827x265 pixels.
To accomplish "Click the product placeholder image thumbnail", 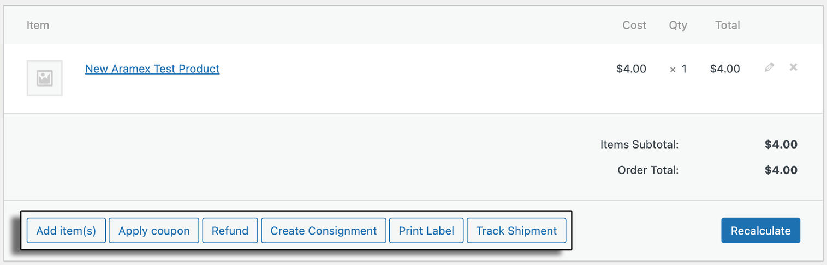I will 44,78.
